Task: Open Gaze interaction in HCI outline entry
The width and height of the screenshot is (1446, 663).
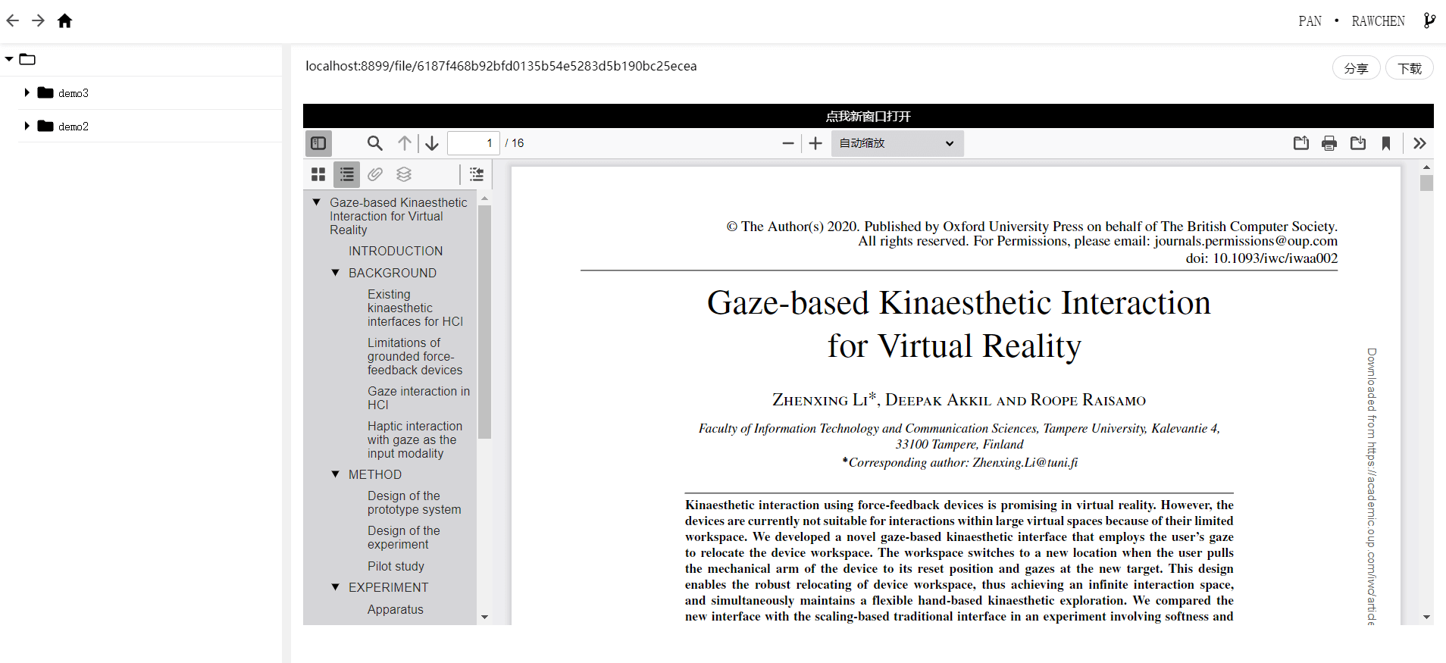Action: (x=418, y=398)
